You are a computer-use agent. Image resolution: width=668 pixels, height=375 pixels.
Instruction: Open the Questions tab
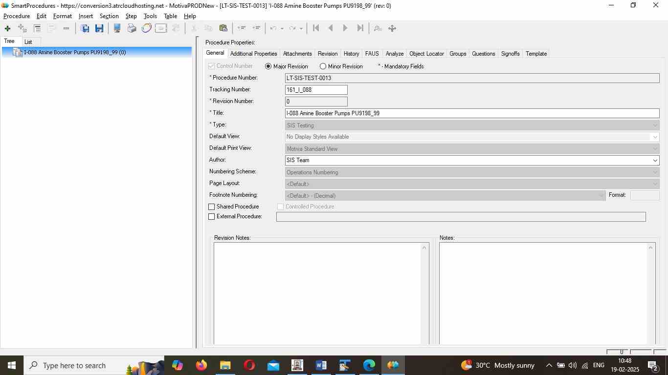pyautogui.click(x=483, y=54)
